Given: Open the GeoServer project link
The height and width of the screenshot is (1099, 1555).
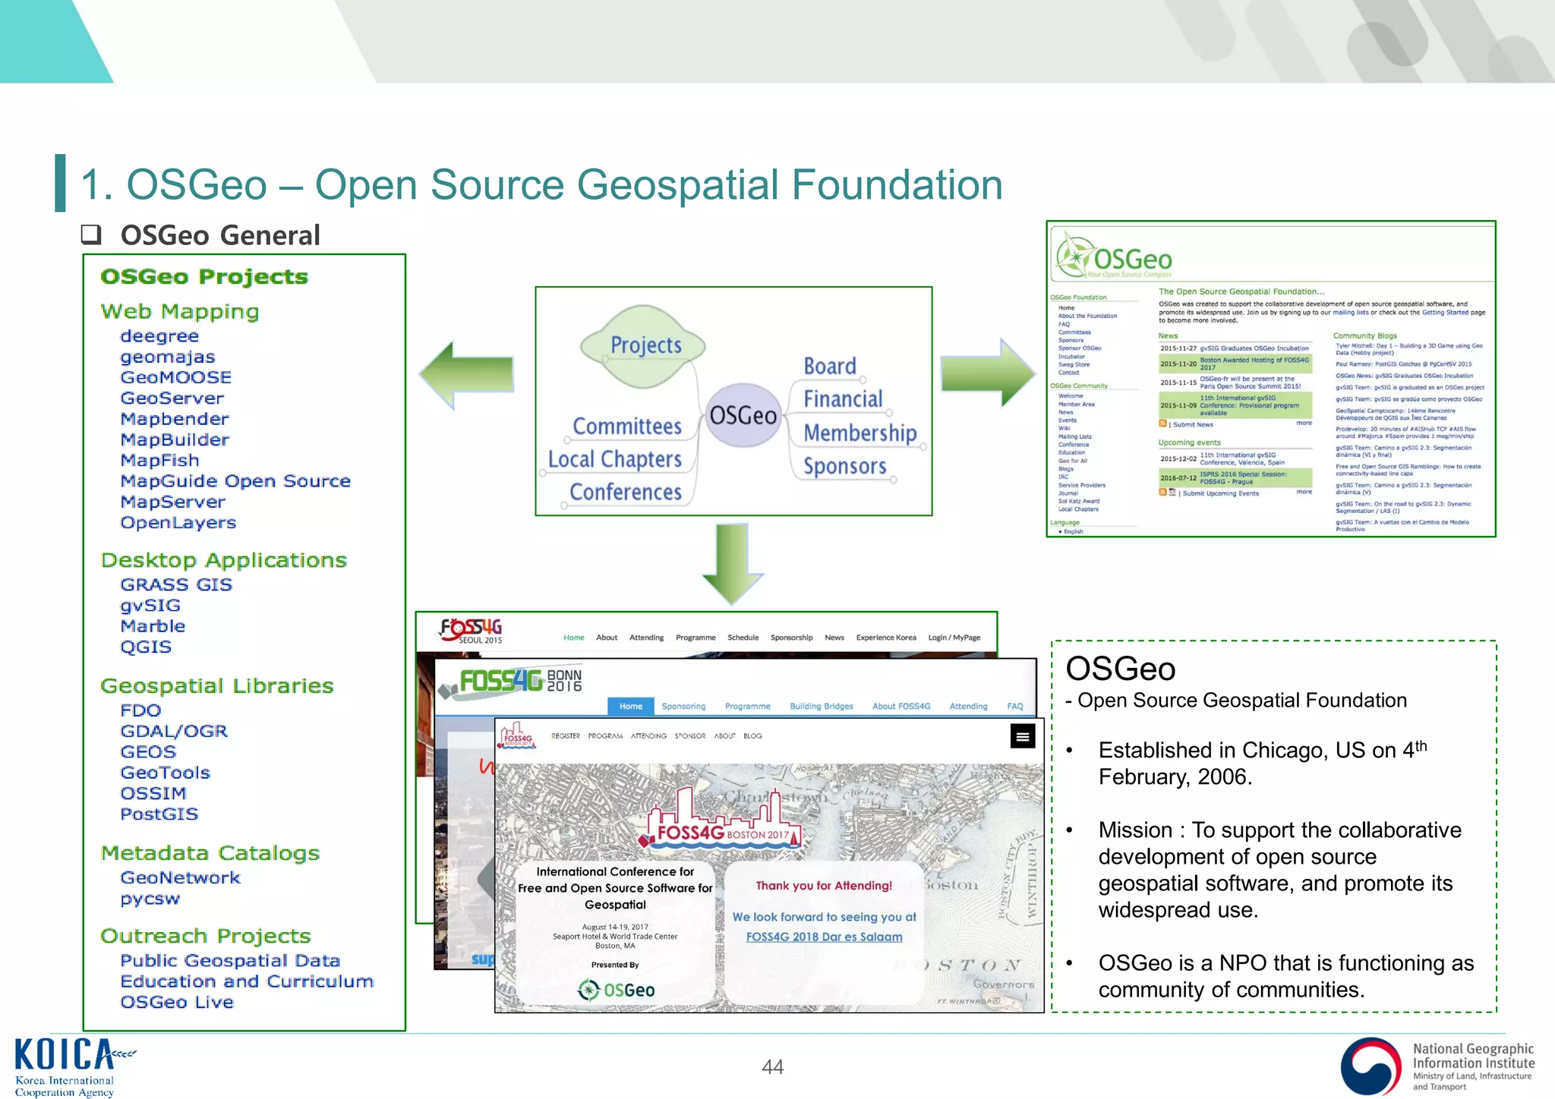Looking at the screenshot, I should click(172, 398).
